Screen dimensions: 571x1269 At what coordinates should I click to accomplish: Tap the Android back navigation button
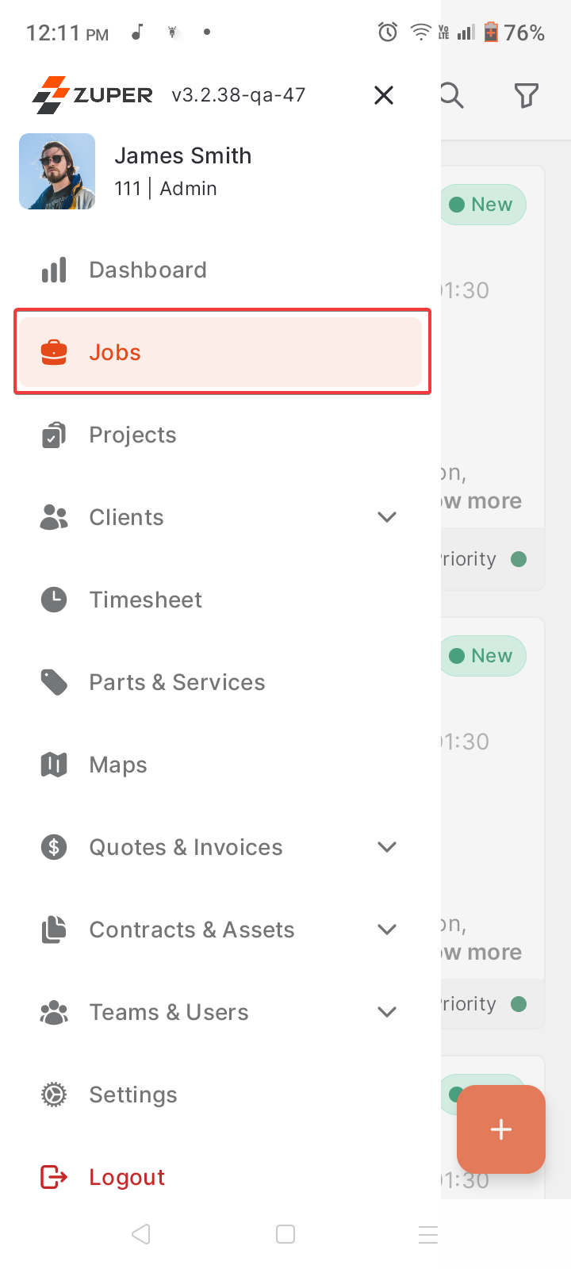tap(141, 1234)
